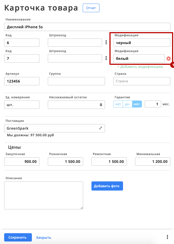Open barcode options dots for code 7
The height and width of the screenshot is (244, 174).
pyautogui.click(x=106, y=58)
